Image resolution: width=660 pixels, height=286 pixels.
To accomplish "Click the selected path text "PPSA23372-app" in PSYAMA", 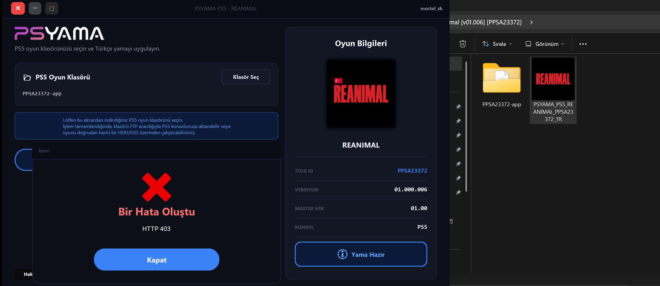I will pyautogui.click(x=42, y=93).
